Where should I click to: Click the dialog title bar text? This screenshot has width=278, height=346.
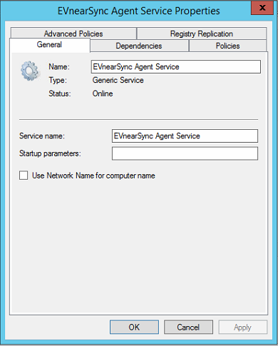(x=139, y=11)
